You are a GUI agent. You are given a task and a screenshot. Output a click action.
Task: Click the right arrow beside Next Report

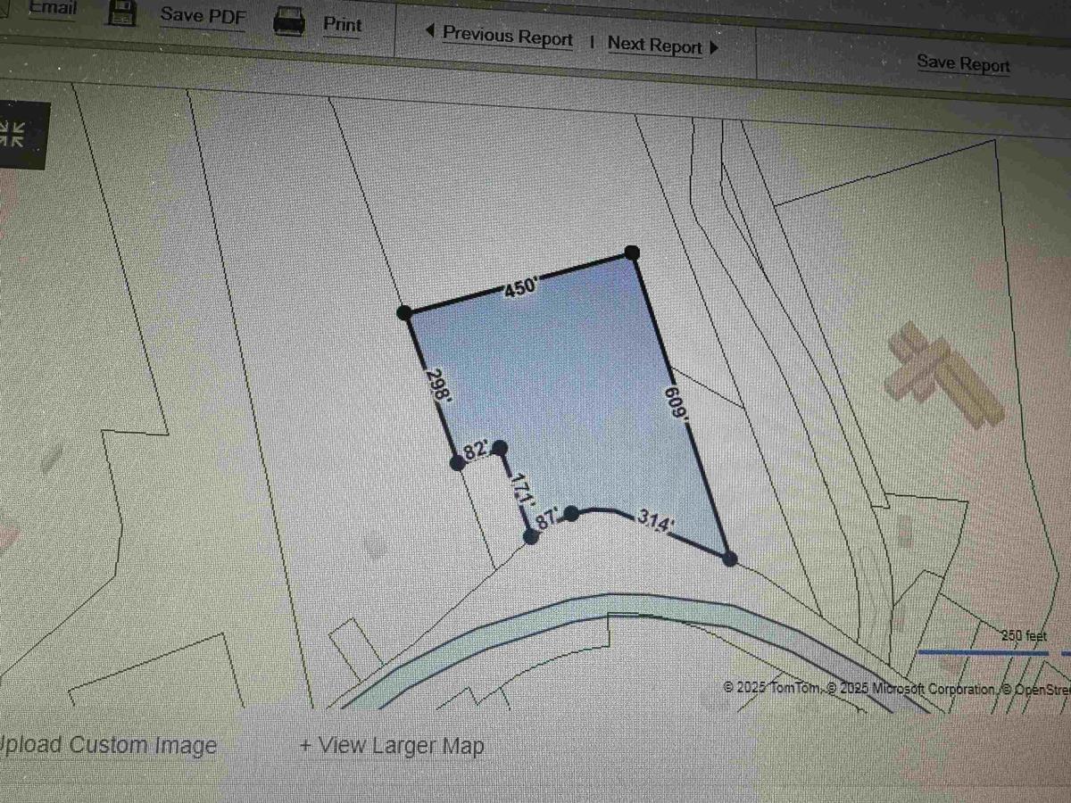(713, 48)
